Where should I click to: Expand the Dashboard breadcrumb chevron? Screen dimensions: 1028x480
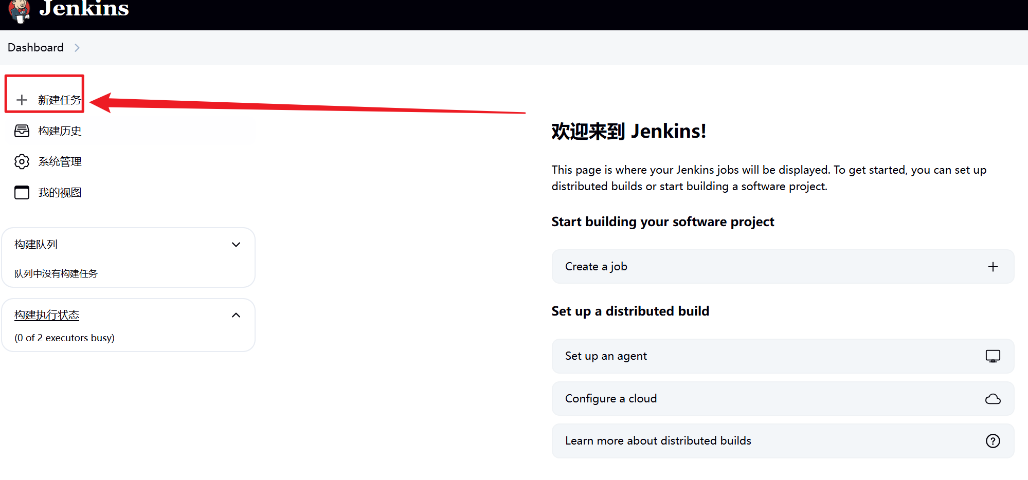(x=77, y=48)
